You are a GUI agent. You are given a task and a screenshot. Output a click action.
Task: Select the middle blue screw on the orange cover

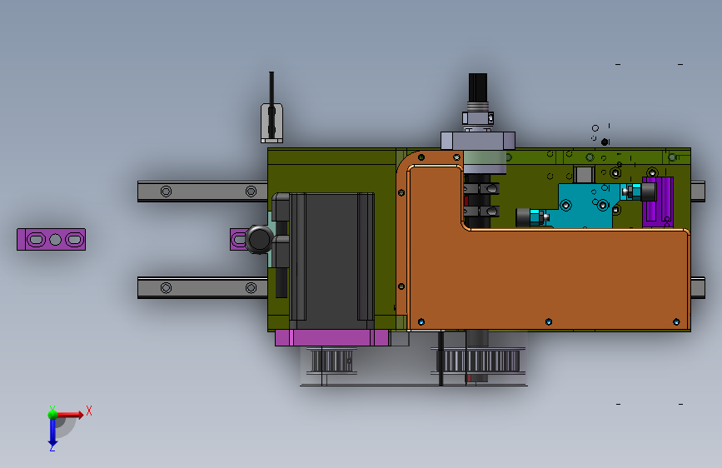tap(549, 321)
